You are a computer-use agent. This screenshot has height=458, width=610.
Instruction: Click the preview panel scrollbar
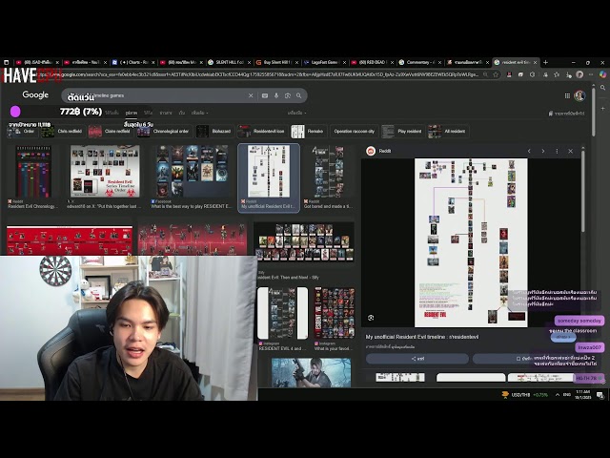(582, 191)
